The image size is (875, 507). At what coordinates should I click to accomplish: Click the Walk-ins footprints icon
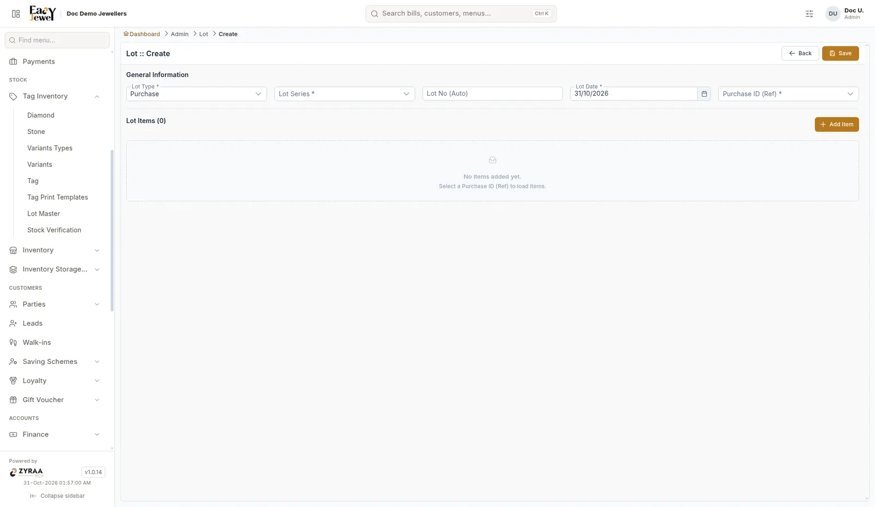13,343
